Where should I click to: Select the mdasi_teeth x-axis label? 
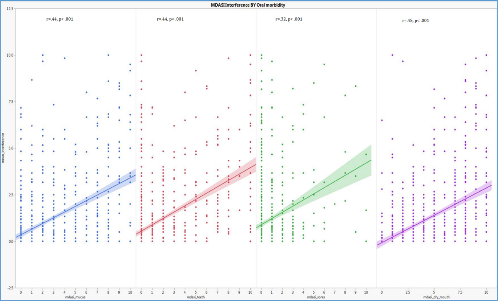[x=196, y=297]
